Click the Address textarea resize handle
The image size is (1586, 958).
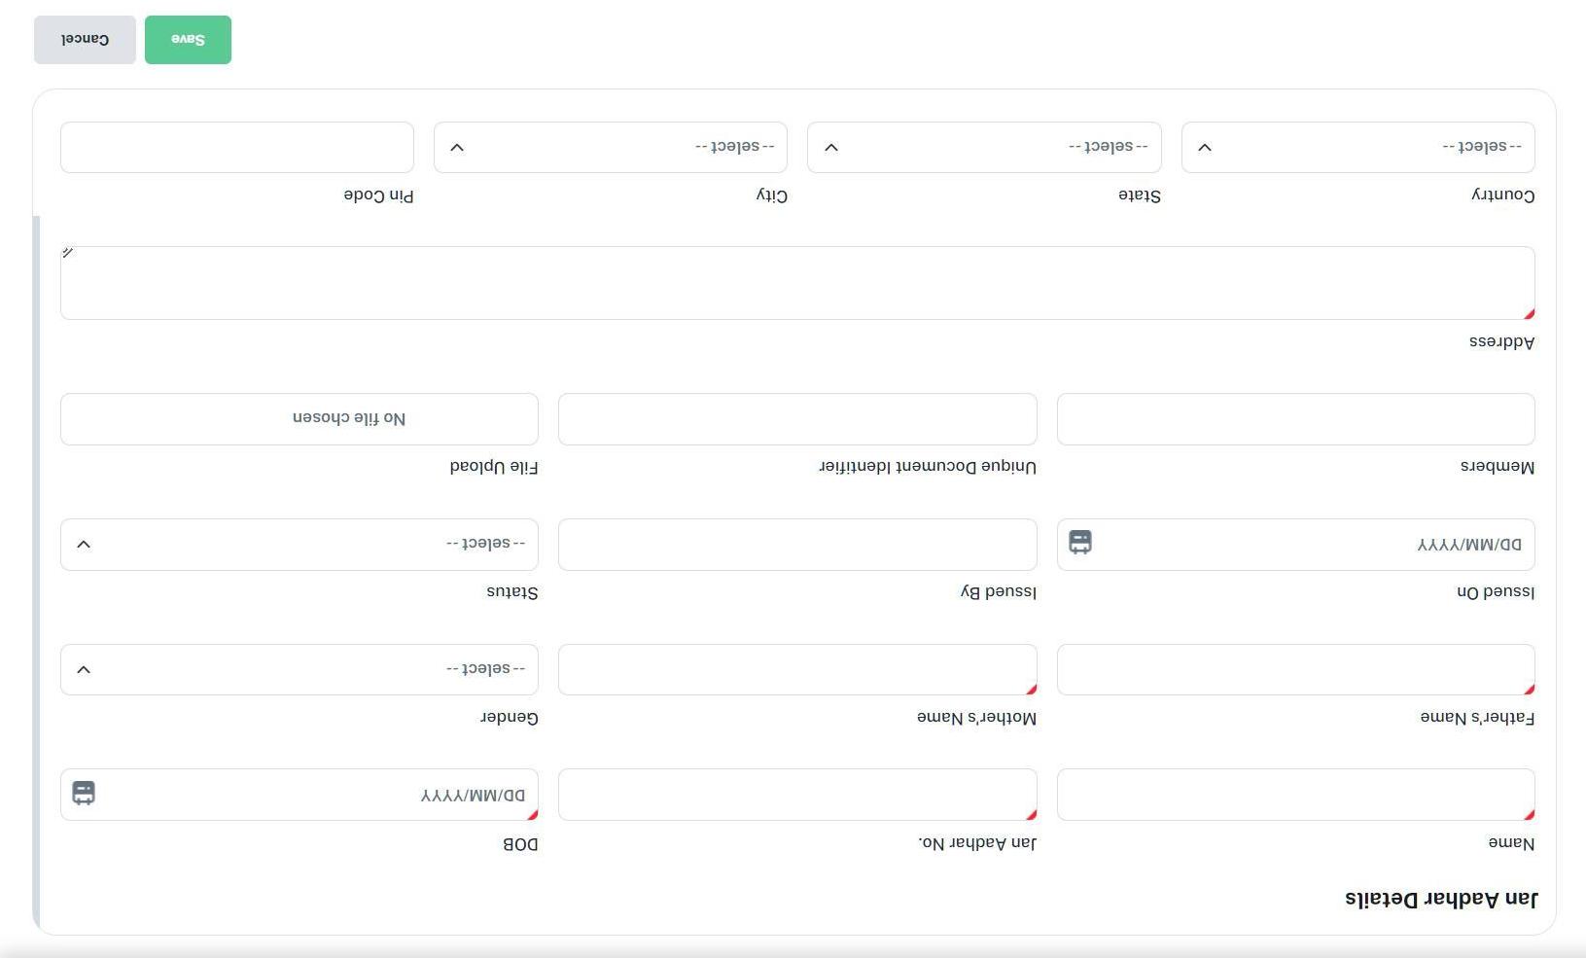67,253
